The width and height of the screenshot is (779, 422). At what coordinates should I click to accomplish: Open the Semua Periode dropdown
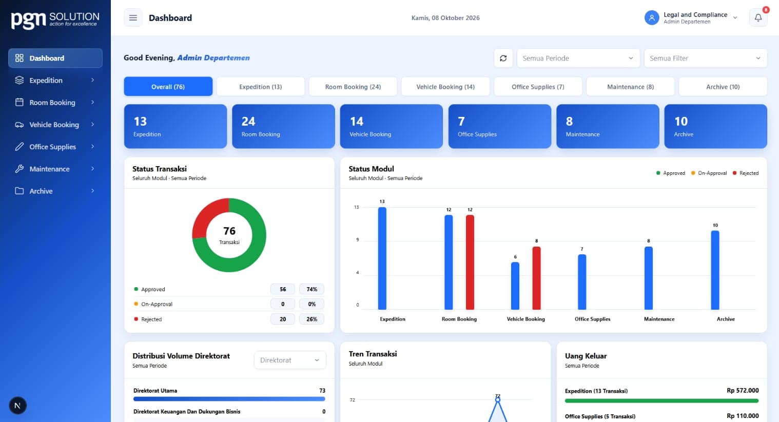(578, 58)
